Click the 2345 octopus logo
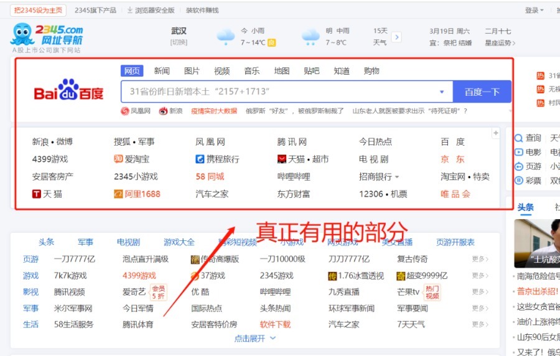560x356 pixels. (x=22, y=35)
